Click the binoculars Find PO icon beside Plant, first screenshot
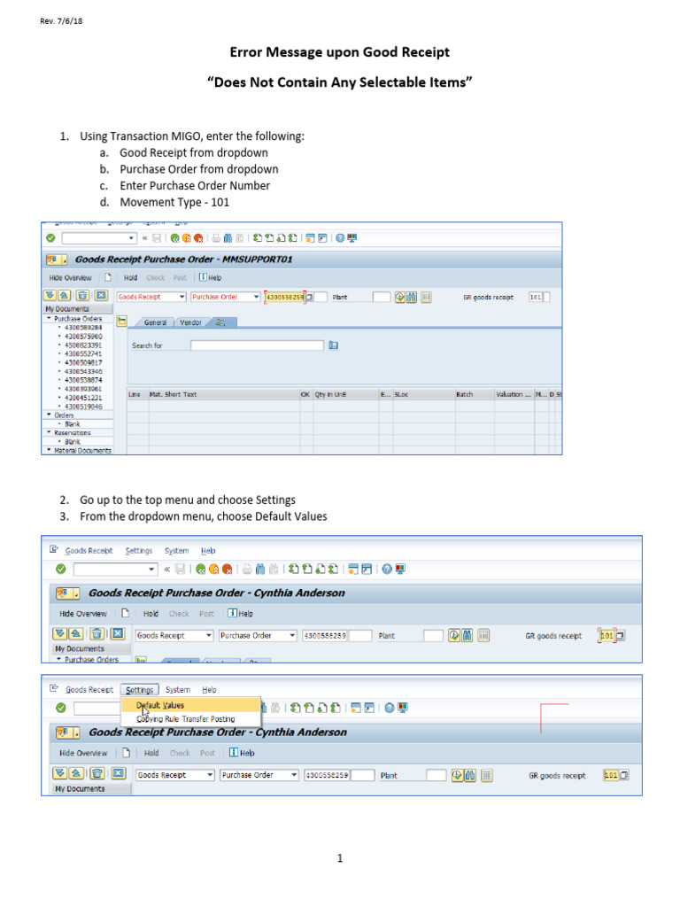680x907 pixels. click(x=411, y=298)
